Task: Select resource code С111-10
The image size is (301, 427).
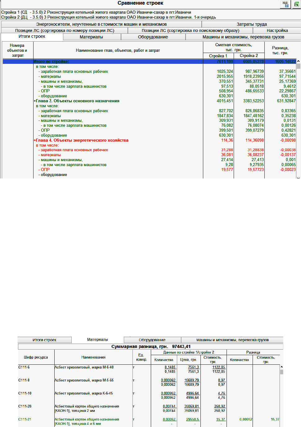Action: click(25, 393)
